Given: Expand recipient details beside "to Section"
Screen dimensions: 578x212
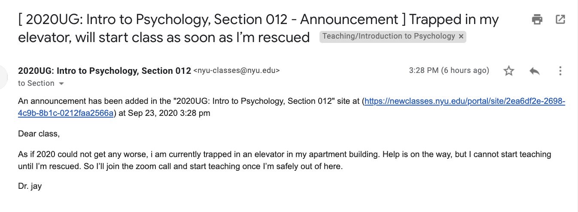Looking at the screenshot, I should pyautogui.click(x=61, y=83).
